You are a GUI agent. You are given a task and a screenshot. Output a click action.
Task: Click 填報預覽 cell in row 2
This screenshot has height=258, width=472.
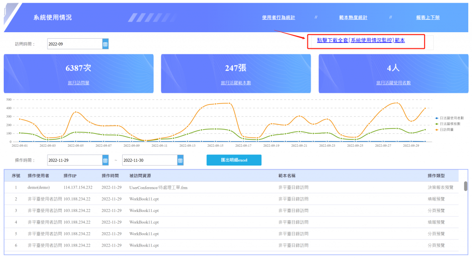pos(436,199)
